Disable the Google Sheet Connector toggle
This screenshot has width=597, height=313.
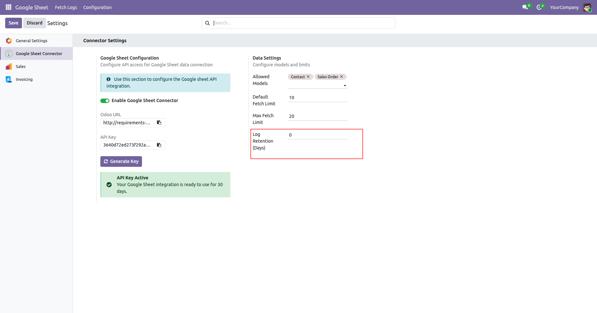point(105,101)
